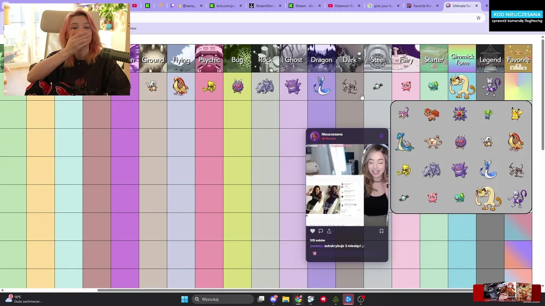Click the empty rainbow Favorite slot

pos(518,86)
